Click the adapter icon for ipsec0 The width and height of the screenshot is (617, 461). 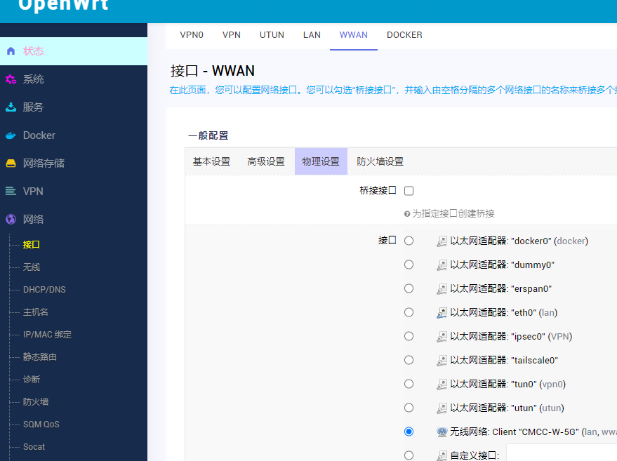(442, 337)
